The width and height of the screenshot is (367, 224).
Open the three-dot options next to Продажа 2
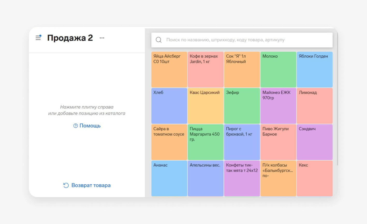coord(102,38)
